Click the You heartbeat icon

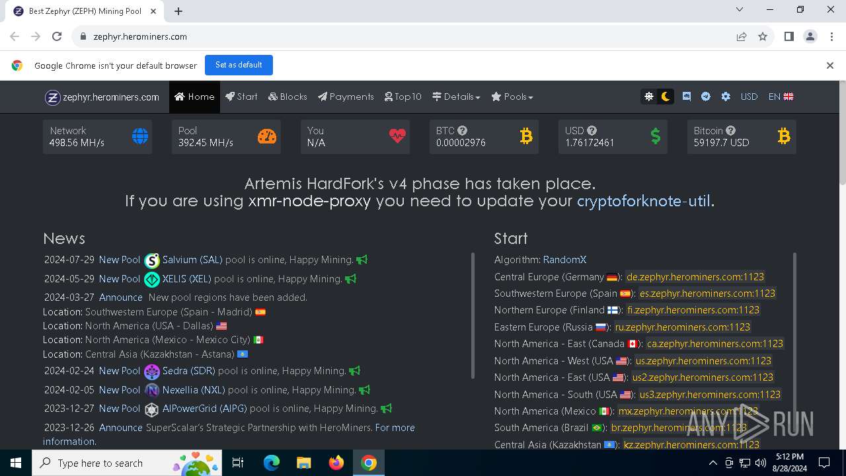(397, 136)
